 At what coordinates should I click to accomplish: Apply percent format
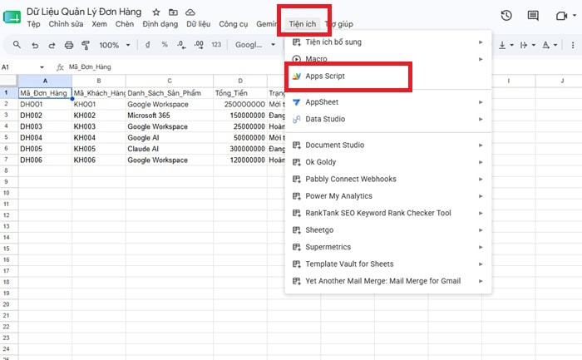pyautogui.click(x=165, y=45)
